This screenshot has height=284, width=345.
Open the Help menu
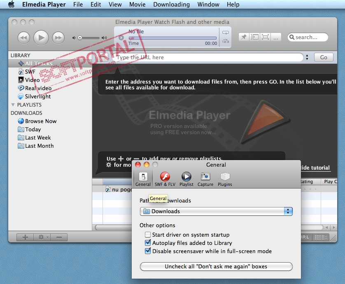click(x=233, y=5)
